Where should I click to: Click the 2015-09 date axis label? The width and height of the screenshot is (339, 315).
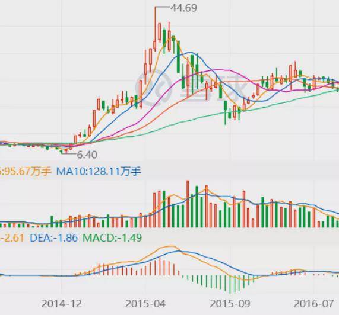click(x=230, y=304)
